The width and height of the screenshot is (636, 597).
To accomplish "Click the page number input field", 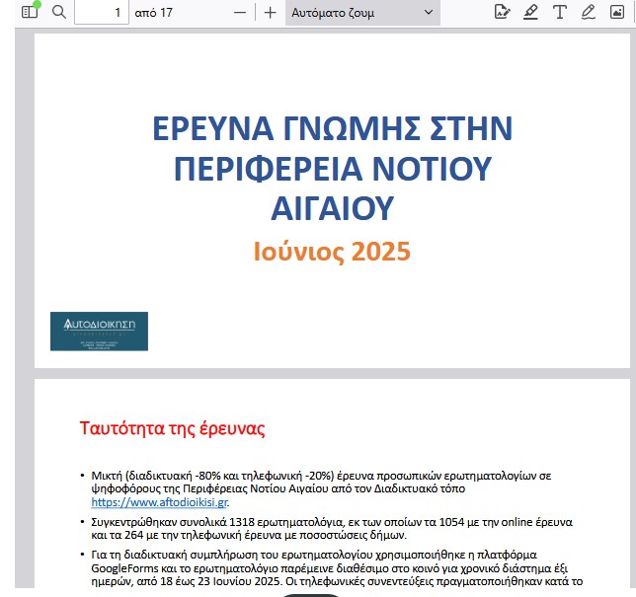I will (102, 12).
